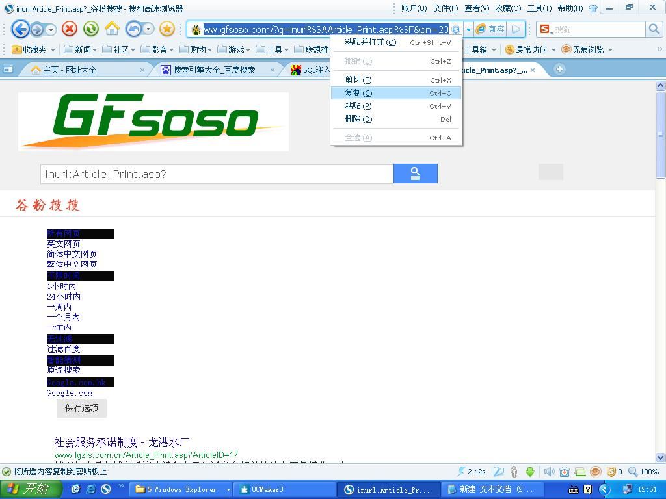Click the red stop loading icon
Viewport: 666px width, 499px height.
[x=70, y=29]
